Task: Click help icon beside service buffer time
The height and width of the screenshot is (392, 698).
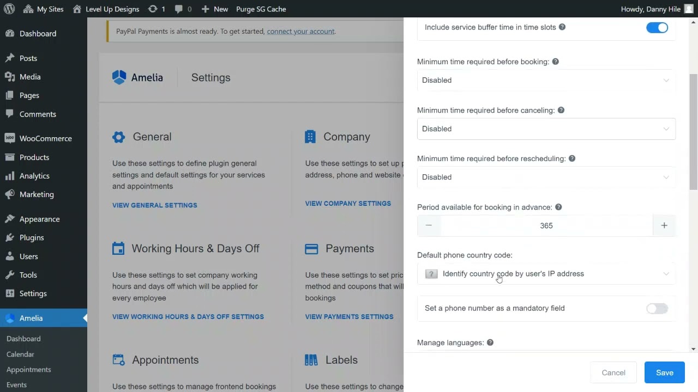Action: [x=562, y=27]
